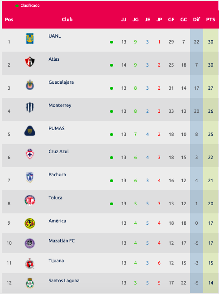
Task: Click UANL's green qualified indicator dot
Action: 111,42
